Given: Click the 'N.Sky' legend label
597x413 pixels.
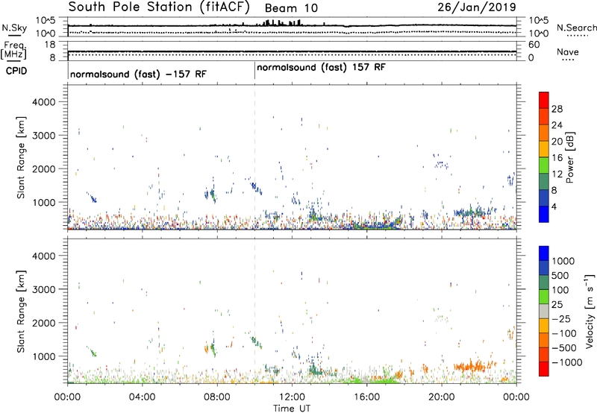Looking at the screenshot, I should [14, 28].
